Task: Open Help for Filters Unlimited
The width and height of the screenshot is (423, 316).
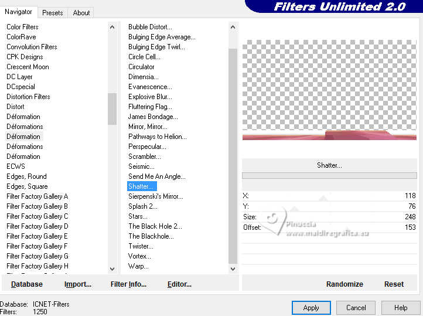Action: [401, 308]
